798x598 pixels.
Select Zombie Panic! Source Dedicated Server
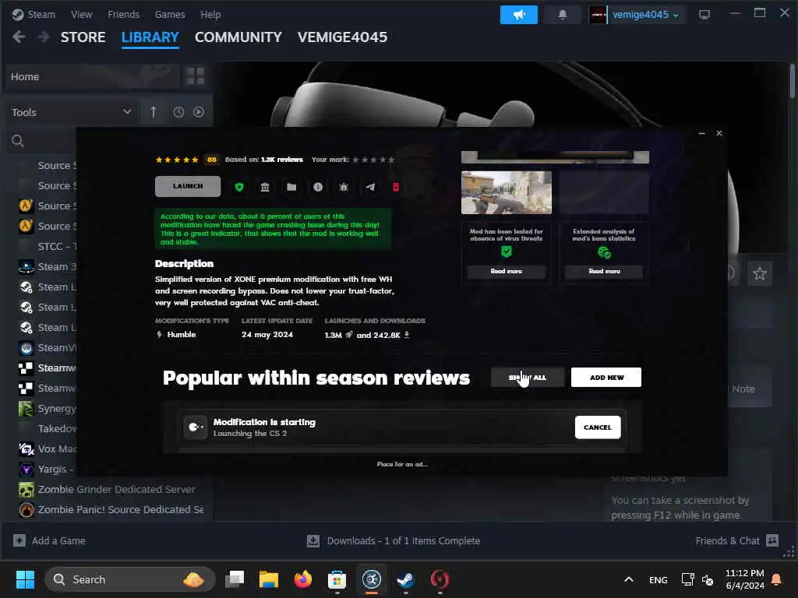pos(121,509)
